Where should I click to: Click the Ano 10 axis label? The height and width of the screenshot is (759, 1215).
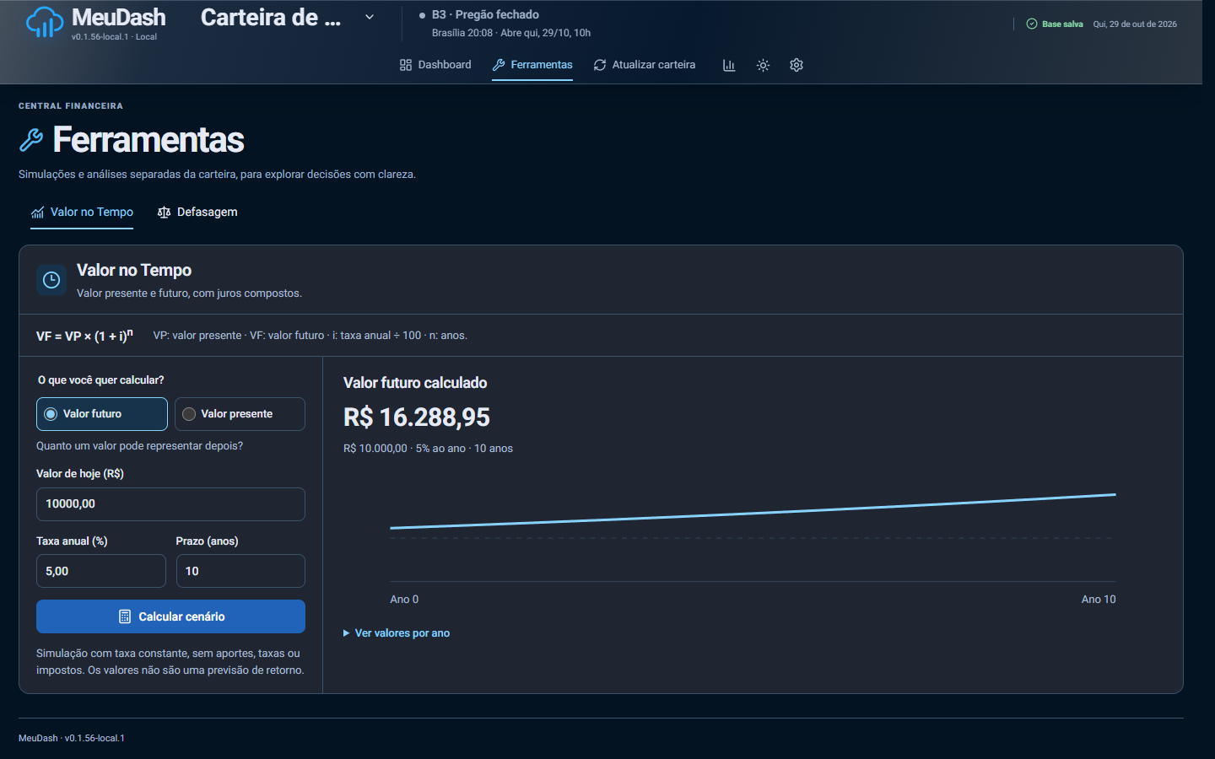1099,600
